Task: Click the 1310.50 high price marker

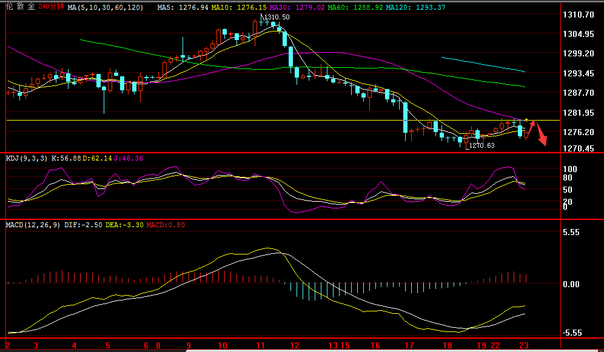Action: pos(277,17)
